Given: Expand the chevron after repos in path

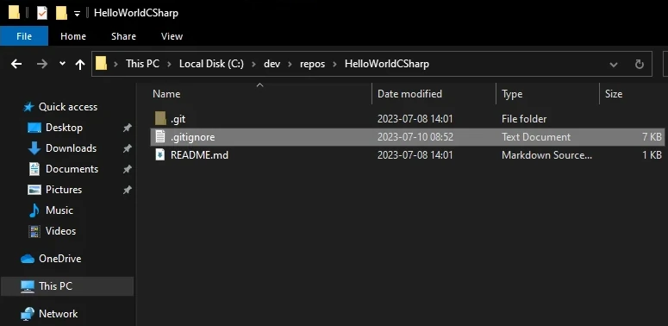Looking at the screenshot, I should point(334,65).
